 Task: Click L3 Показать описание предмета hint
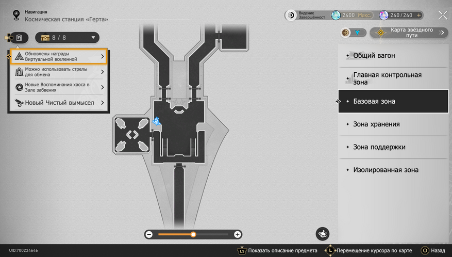[277, 251]
